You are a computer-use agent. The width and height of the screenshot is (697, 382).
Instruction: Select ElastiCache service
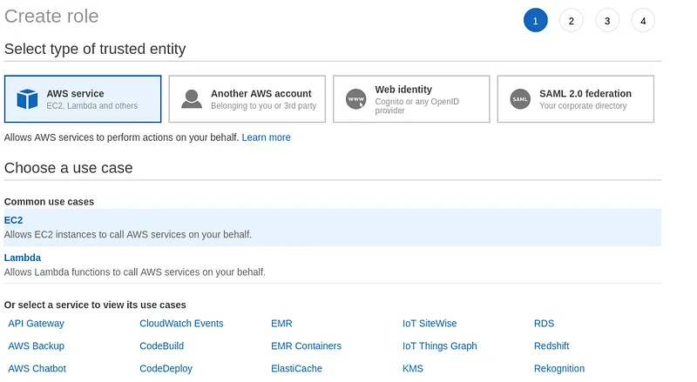click(x=296, y=369)
